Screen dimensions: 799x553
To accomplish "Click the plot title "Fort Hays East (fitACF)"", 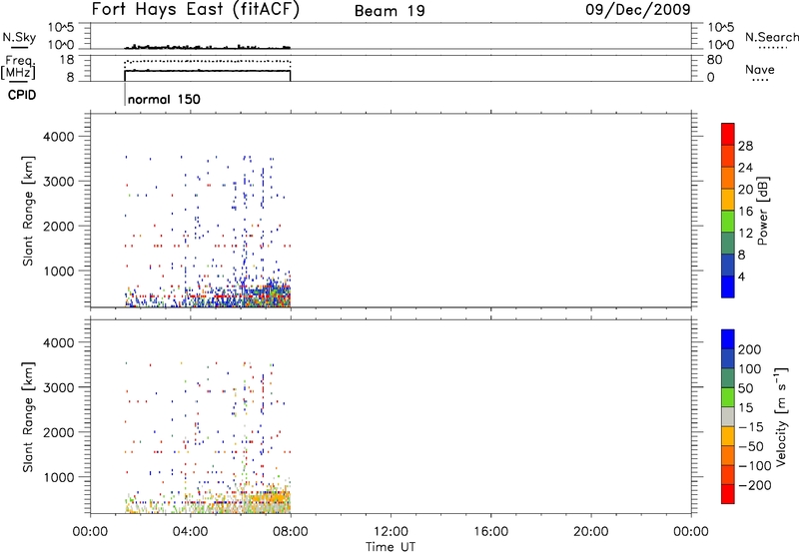I will point(195,9).
